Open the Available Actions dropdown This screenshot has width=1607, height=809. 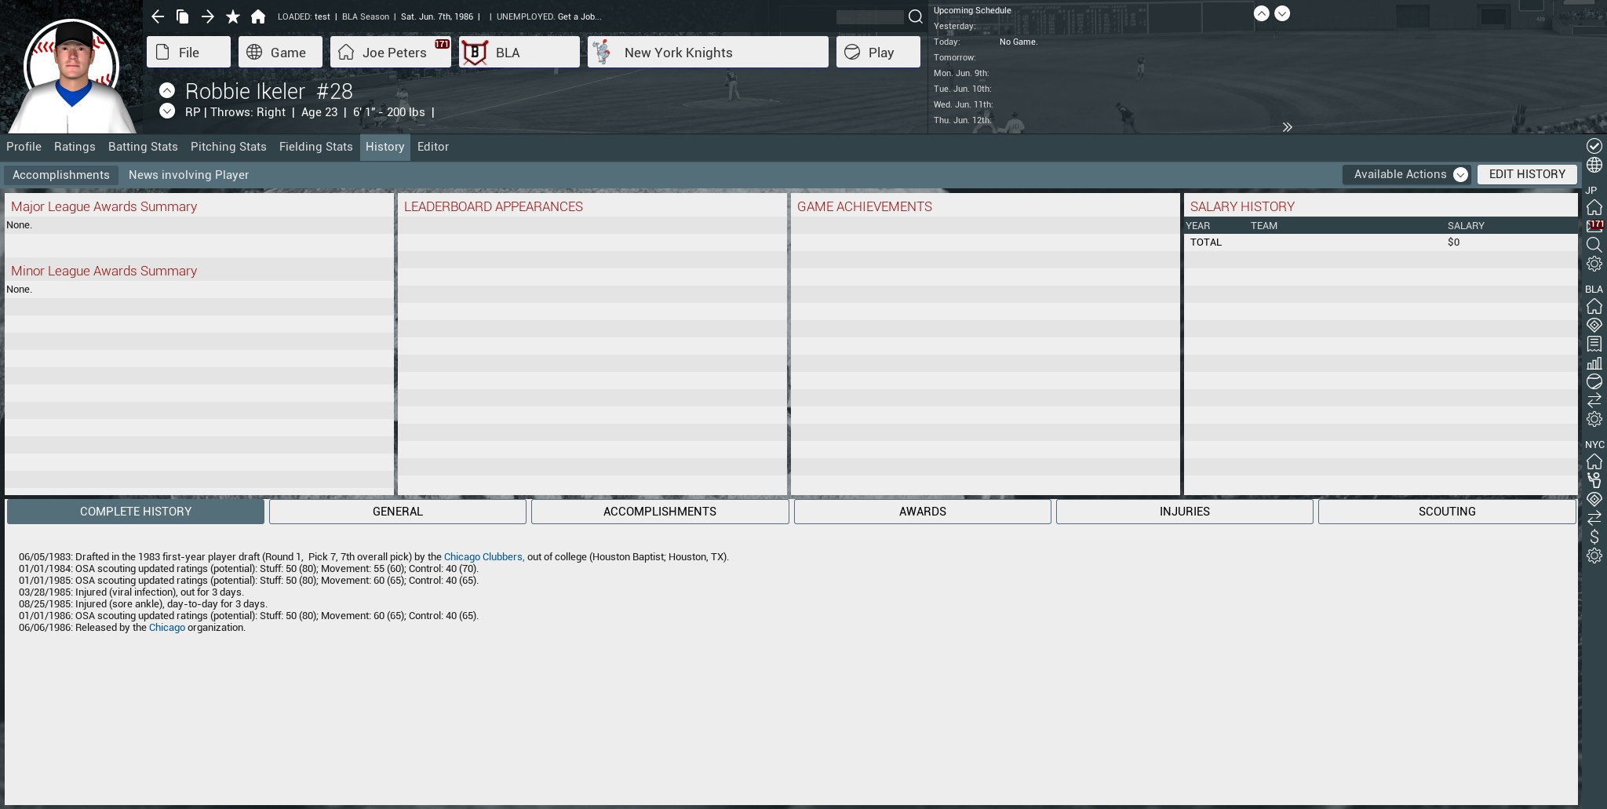coord(1406,174)
